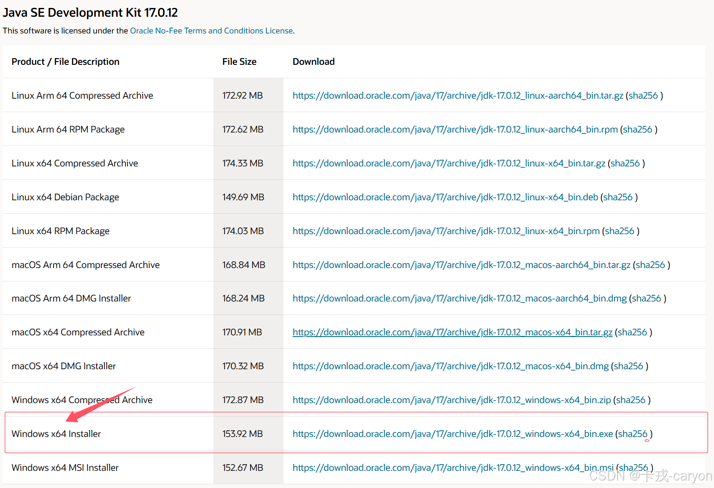Download the macos-aarch64_bin.tar.gz archive

tap(461, 265)
